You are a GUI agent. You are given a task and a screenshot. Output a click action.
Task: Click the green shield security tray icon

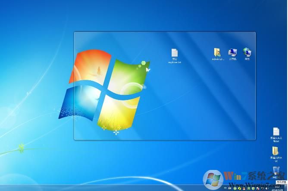point(253,188)
